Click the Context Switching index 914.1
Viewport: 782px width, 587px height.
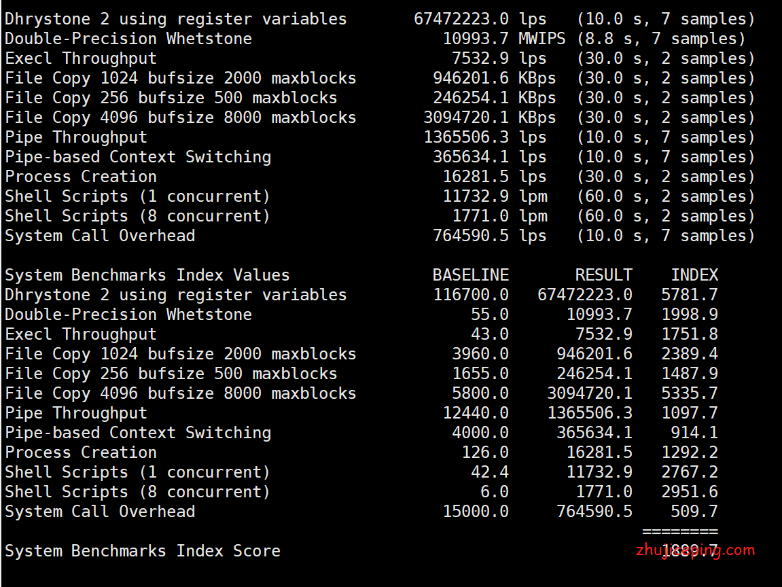[694, 433]
